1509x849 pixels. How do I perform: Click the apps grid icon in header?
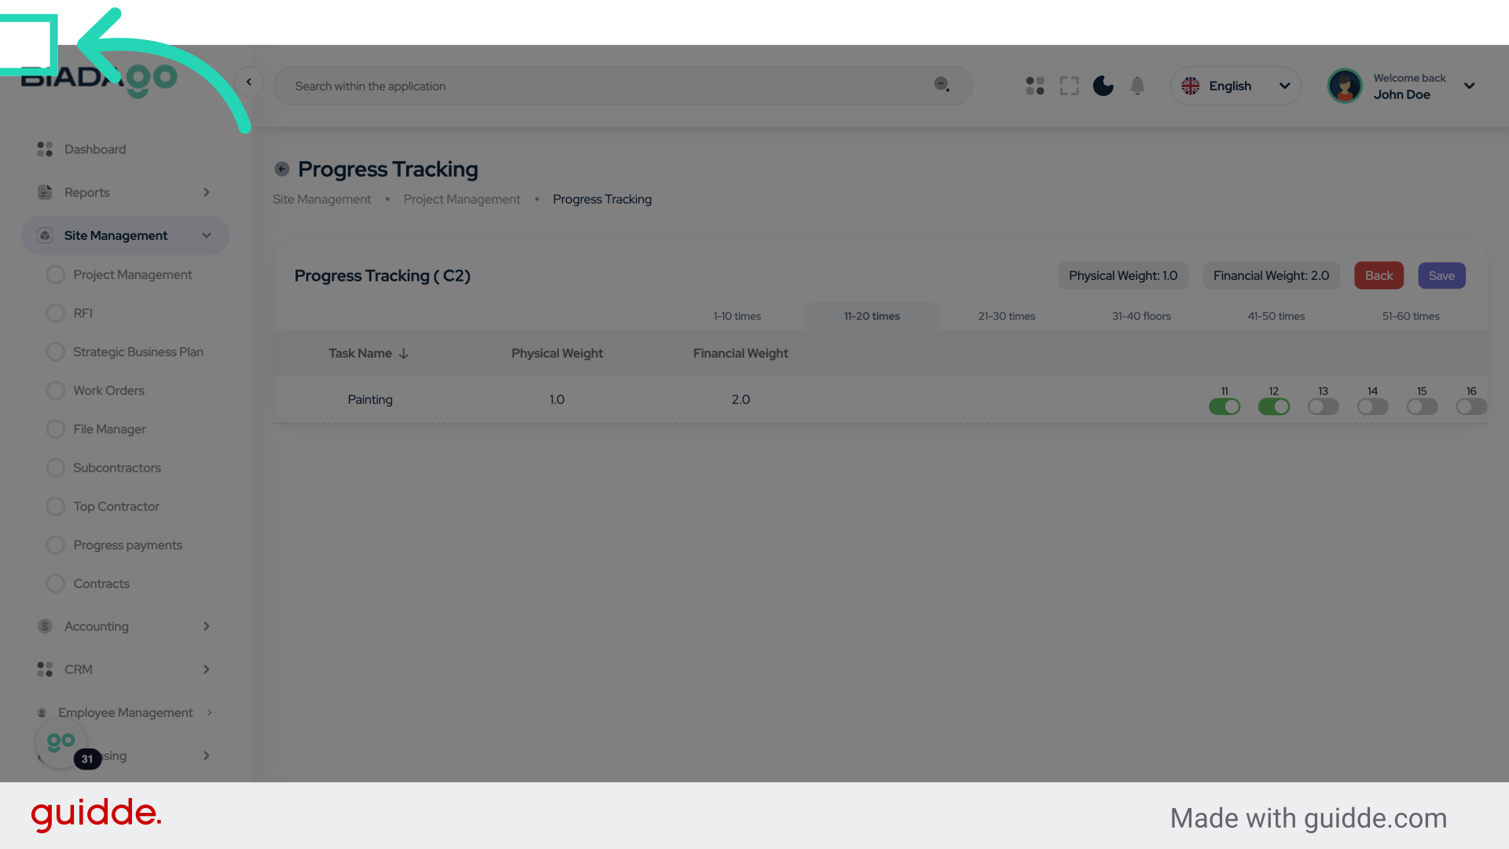coord(1035,86)
